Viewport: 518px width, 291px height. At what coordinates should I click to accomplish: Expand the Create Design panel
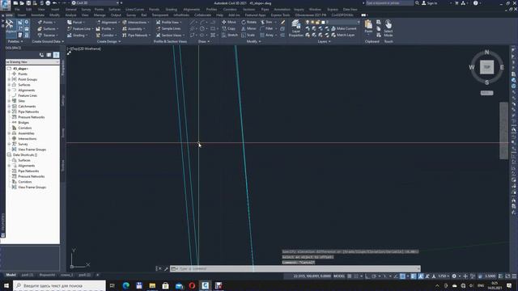pos(108,41)
